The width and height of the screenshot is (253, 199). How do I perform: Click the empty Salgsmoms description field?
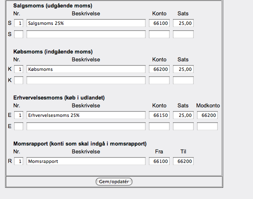click(x=86, y=34)
